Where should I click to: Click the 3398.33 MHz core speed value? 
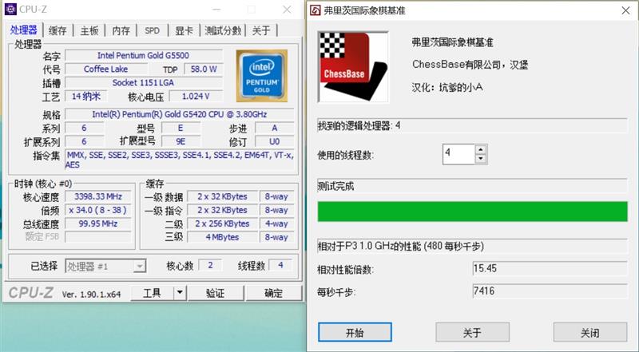(97, 196)
